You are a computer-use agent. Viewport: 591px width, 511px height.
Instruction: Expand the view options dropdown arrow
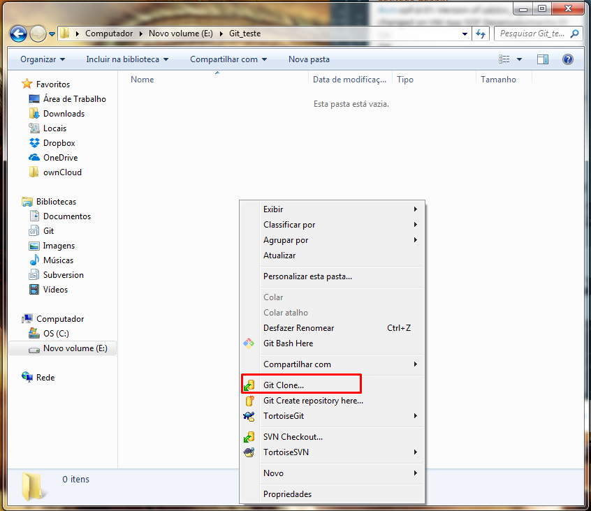[519, 59]
